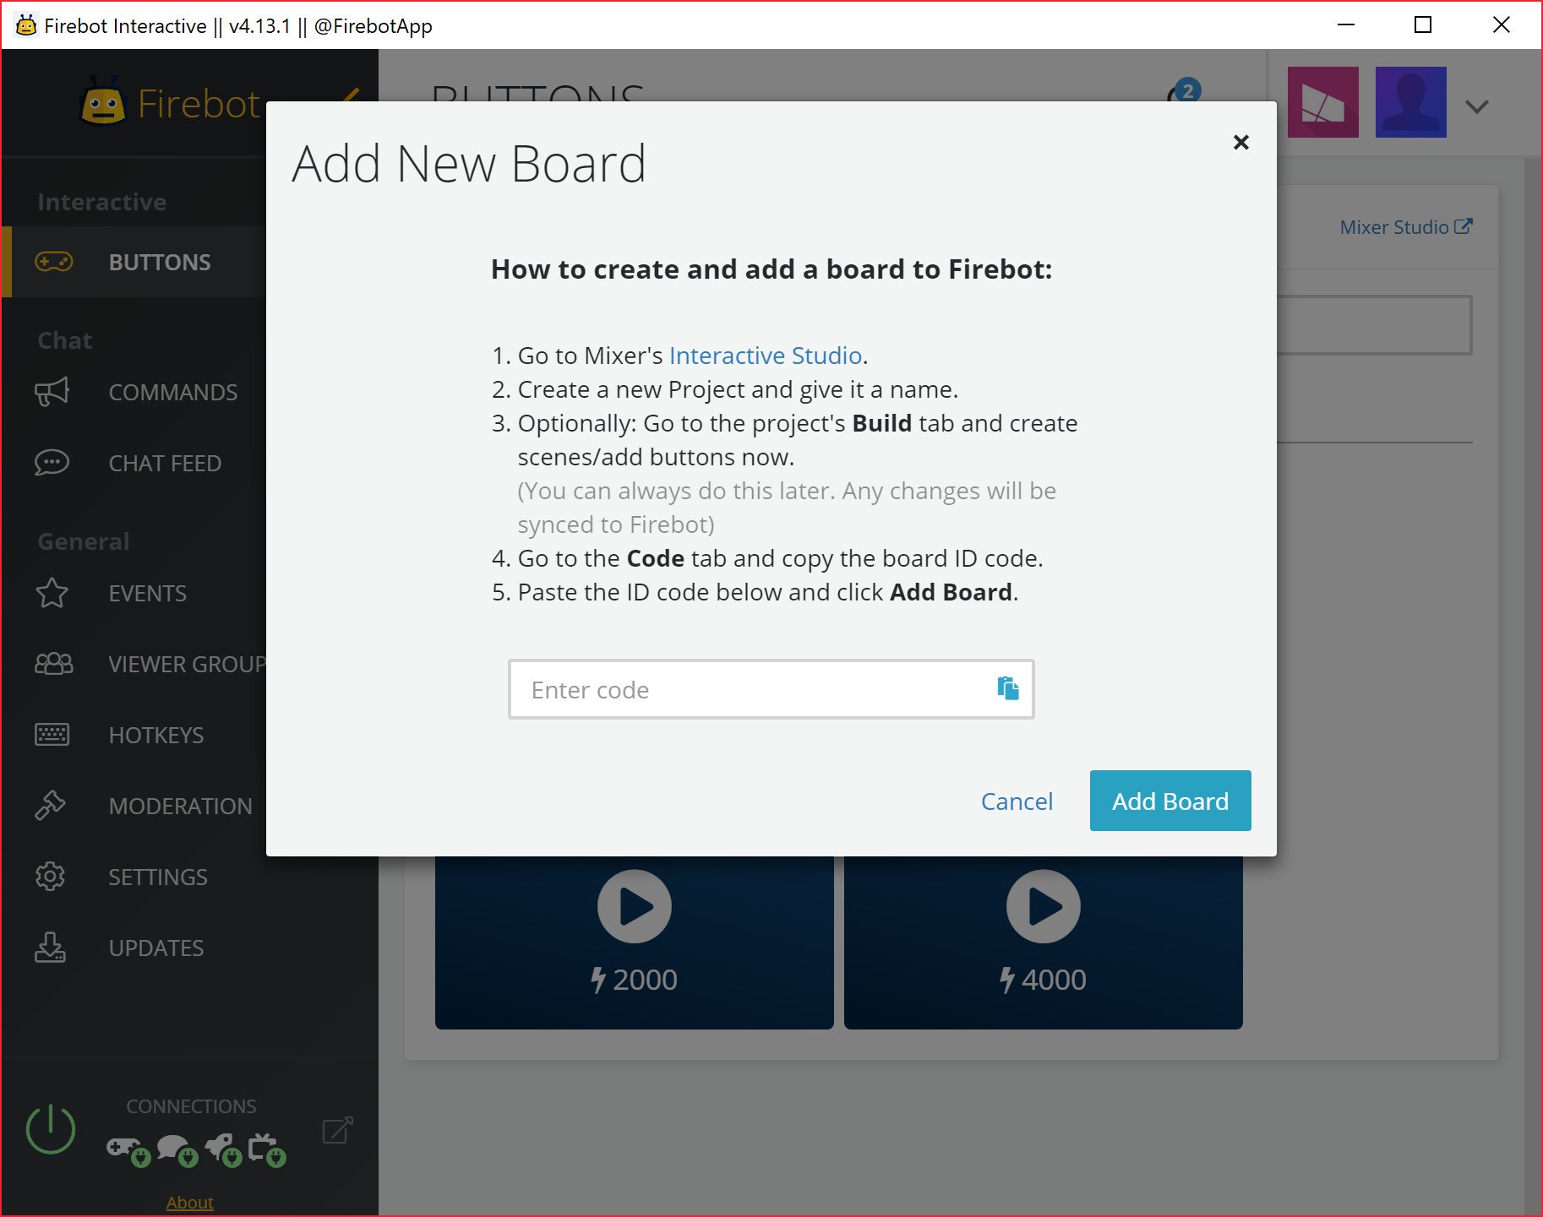Close the Add New Board dialog
Viewport: 1543px width, 1217px height.
pyautogui.click(x=1240, y=142)
